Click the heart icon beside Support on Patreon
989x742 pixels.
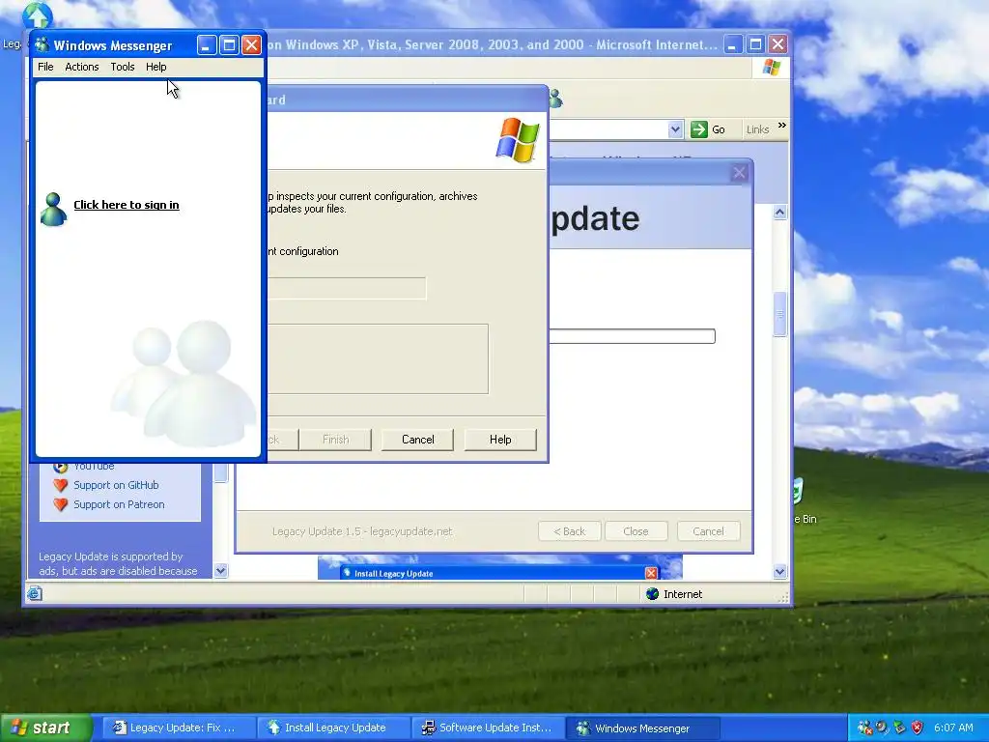pos(61,504)
